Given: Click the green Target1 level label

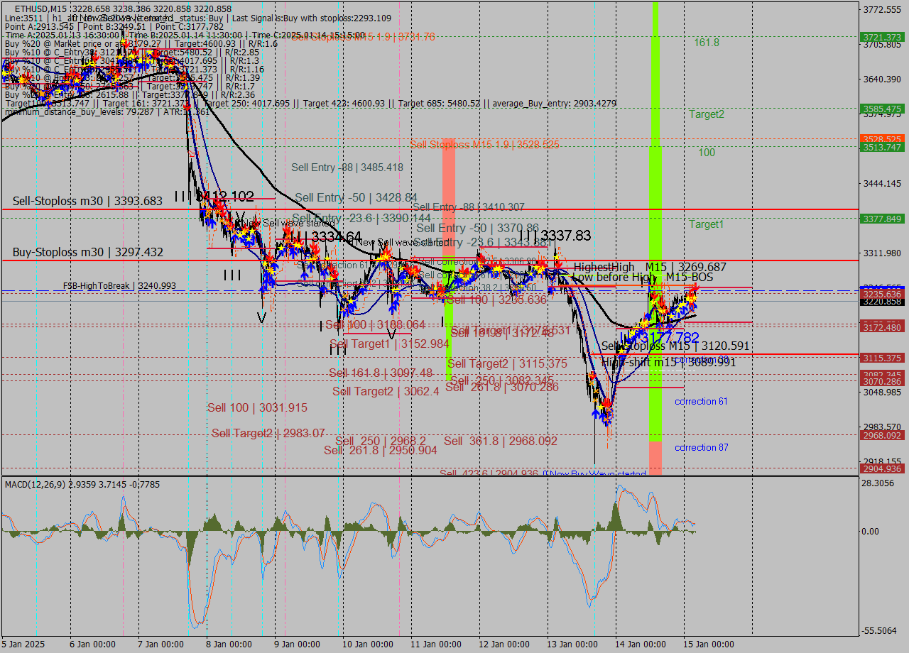Looking at the screenshot, I should pyautogui.click(x=707, y=224).
